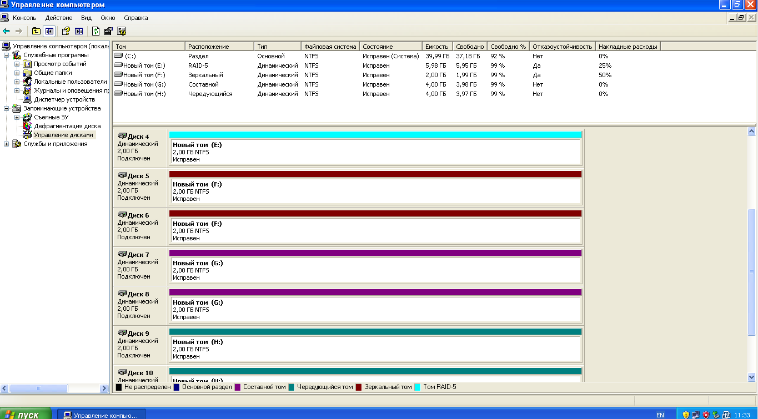The height and width of the screenshot is (419, 758).
Task: Click Safely Remove Hardware tray icon
Action: click(x=716, y=415)
